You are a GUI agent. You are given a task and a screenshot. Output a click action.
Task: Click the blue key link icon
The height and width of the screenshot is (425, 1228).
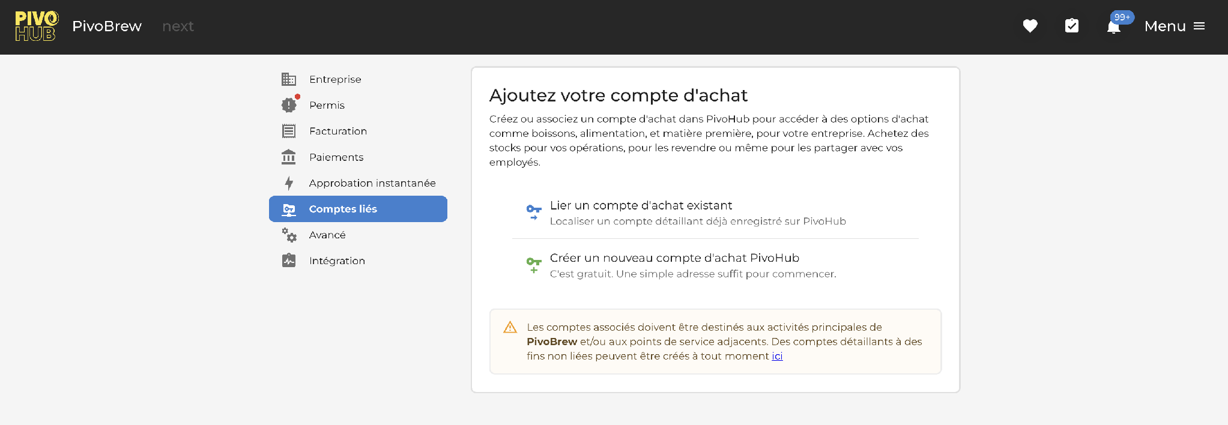click(534, 212)
